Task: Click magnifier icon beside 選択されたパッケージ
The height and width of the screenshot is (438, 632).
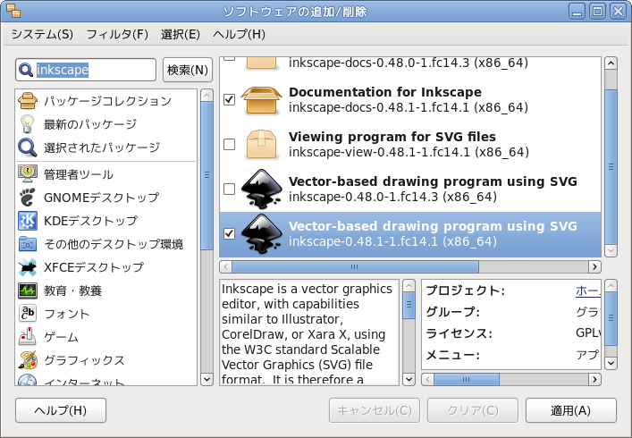Action: tap(28, 147)
